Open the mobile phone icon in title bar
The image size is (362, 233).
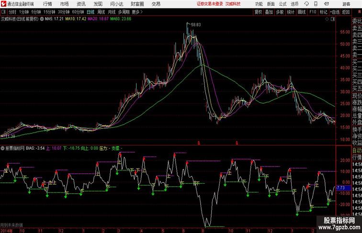(316, 4)
